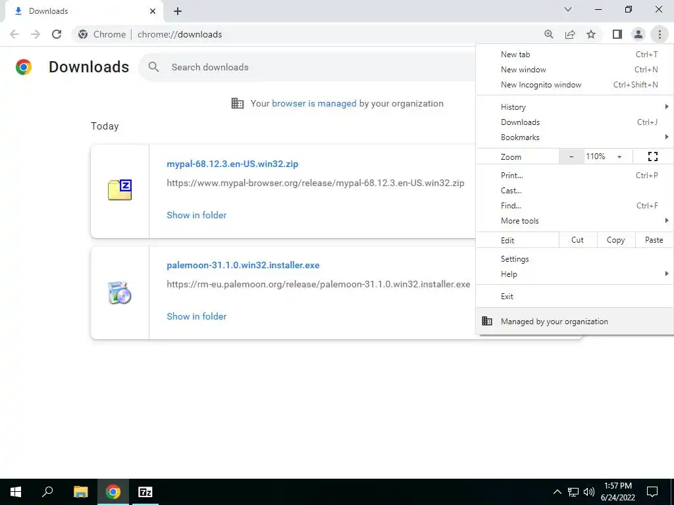Show palemoon installer in folder

coord(196,316)
